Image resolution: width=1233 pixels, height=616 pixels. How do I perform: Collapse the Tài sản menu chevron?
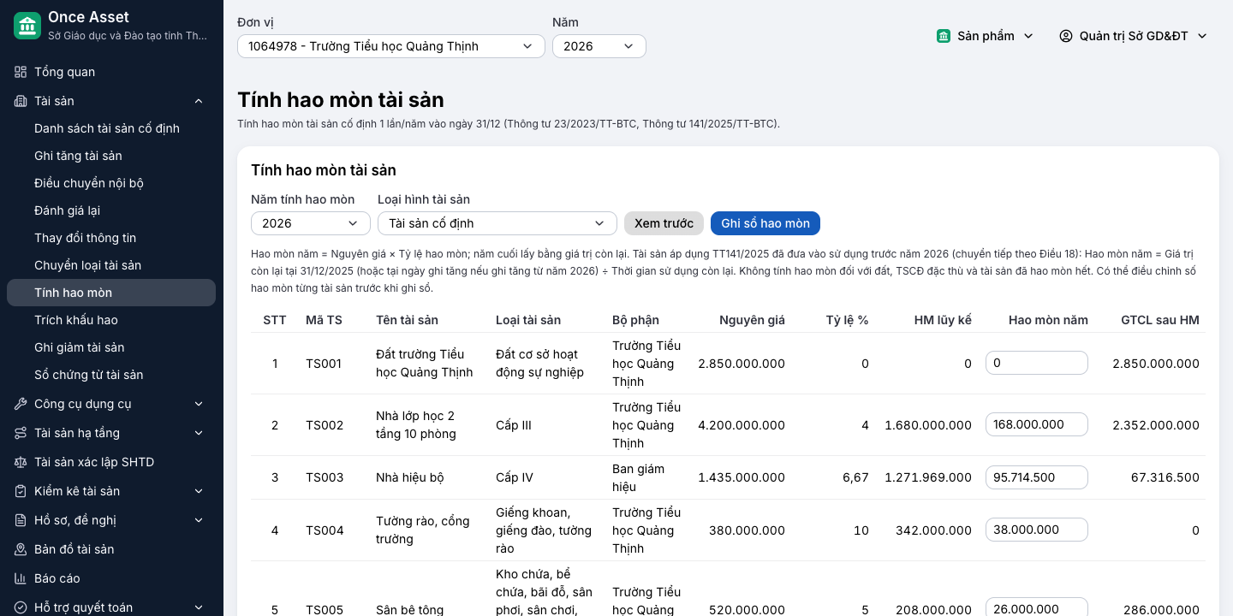point(199,101)
